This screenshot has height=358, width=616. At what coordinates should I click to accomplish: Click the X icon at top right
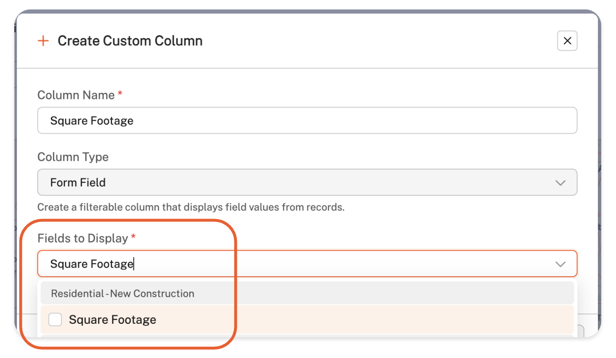(x=567, y=41)
